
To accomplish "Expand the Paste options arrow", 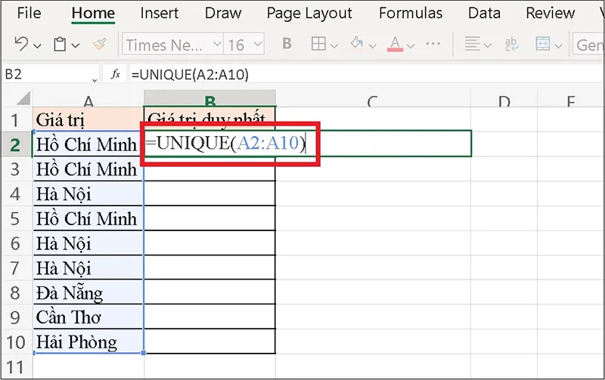I will pyautogui.click(x=76, y=46).
